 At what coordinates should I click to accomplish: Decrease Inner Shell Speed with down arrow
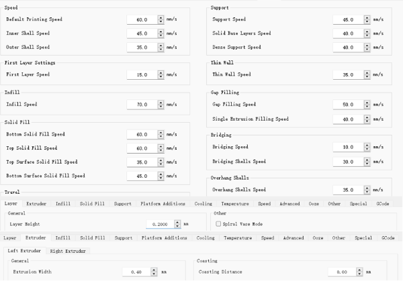(x=161, y=35)
